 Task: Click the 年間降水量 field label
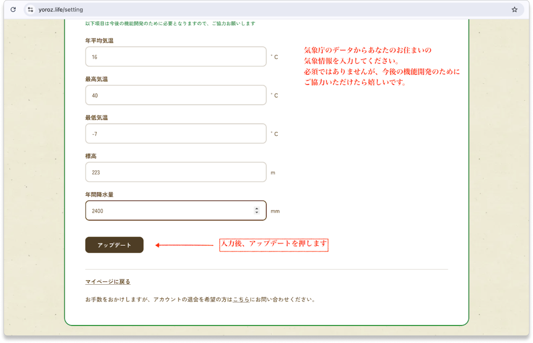point(99,195)
